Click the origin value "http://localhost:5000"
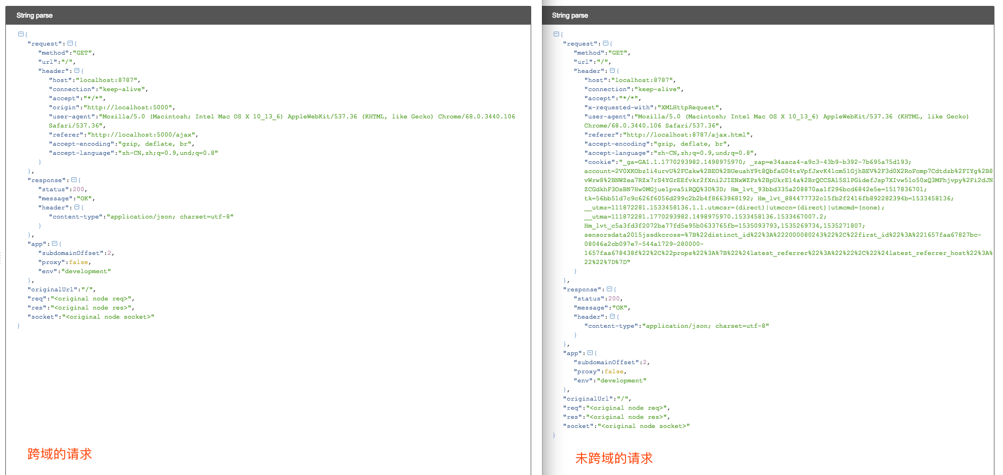The width and height of the screenshot is (1003, 475). 129,107
